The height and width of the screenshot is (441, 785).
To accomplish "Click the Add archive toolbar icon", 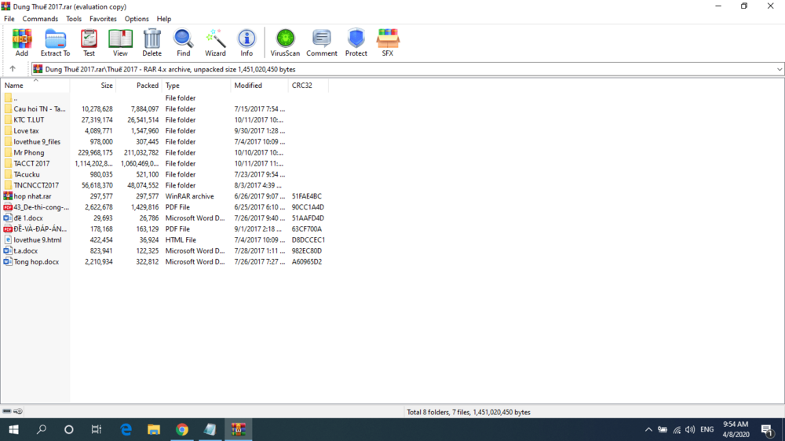I will coord(21,42).
